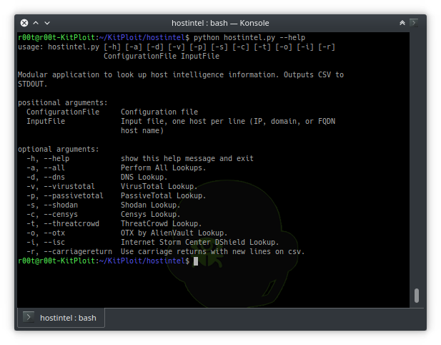Click the '-p, --passivetotal' option
441x345 pixels.
pyautogui.click(x=65, y=195)
